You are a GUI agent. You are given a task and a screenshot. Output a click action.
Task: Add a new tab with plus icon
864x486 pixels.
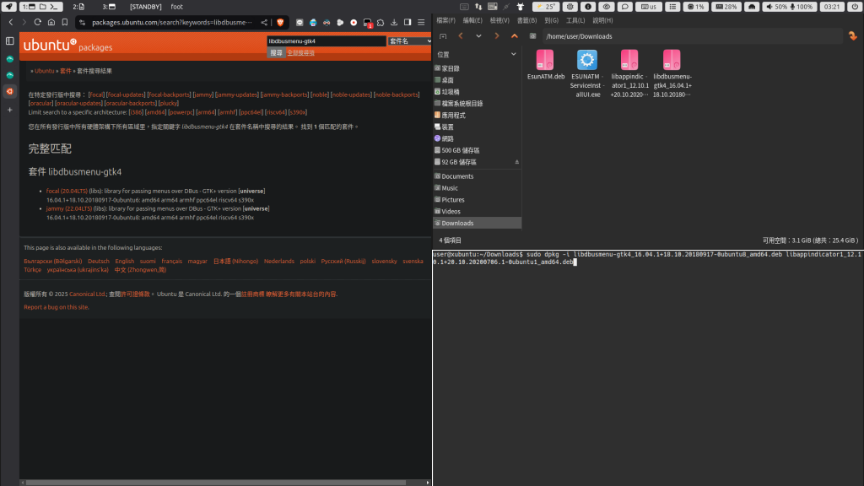[10, 110]
